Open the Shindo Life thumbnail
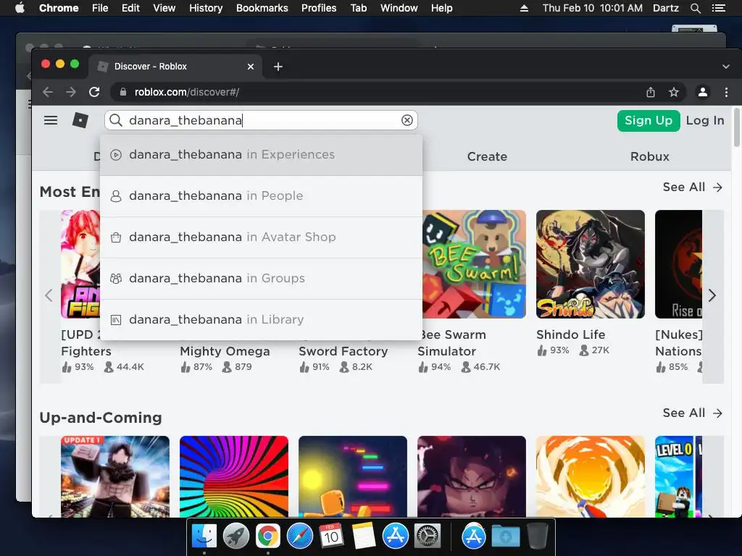Screen dimensions: 742x556 pyautogui.click(x=590, y=264)
